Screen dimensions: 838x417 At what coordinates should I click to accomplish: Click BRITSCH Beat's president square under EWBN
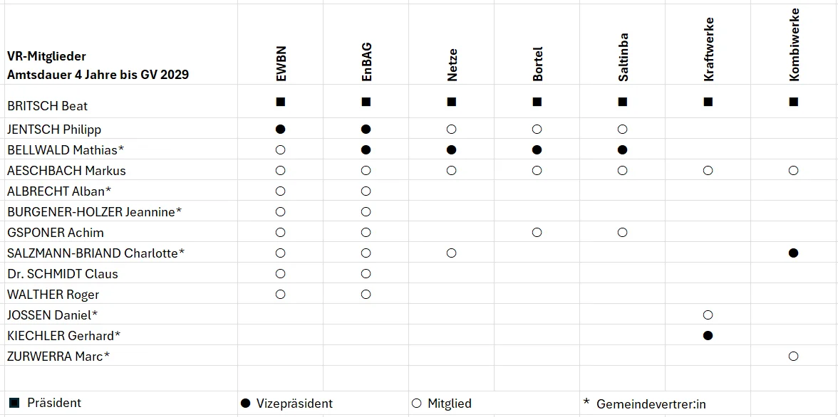(x=280, y=102)
